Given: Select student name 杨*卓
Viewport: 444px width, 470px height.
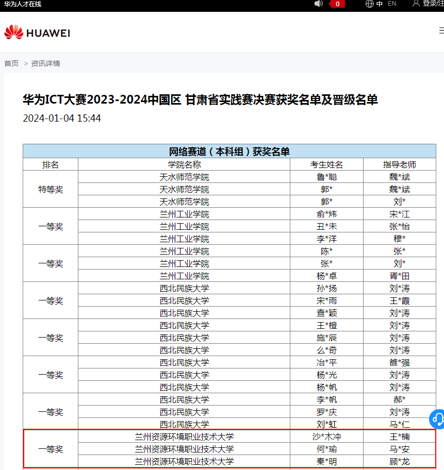Looking at the screenshot, I should click(326, 276).
